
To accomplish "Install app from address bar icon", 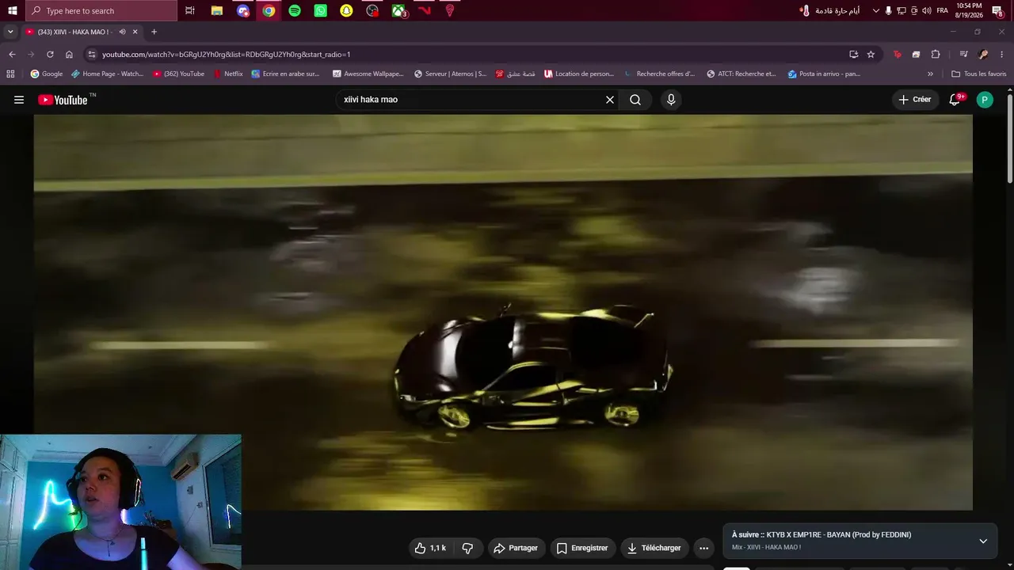I will point(853,55).
